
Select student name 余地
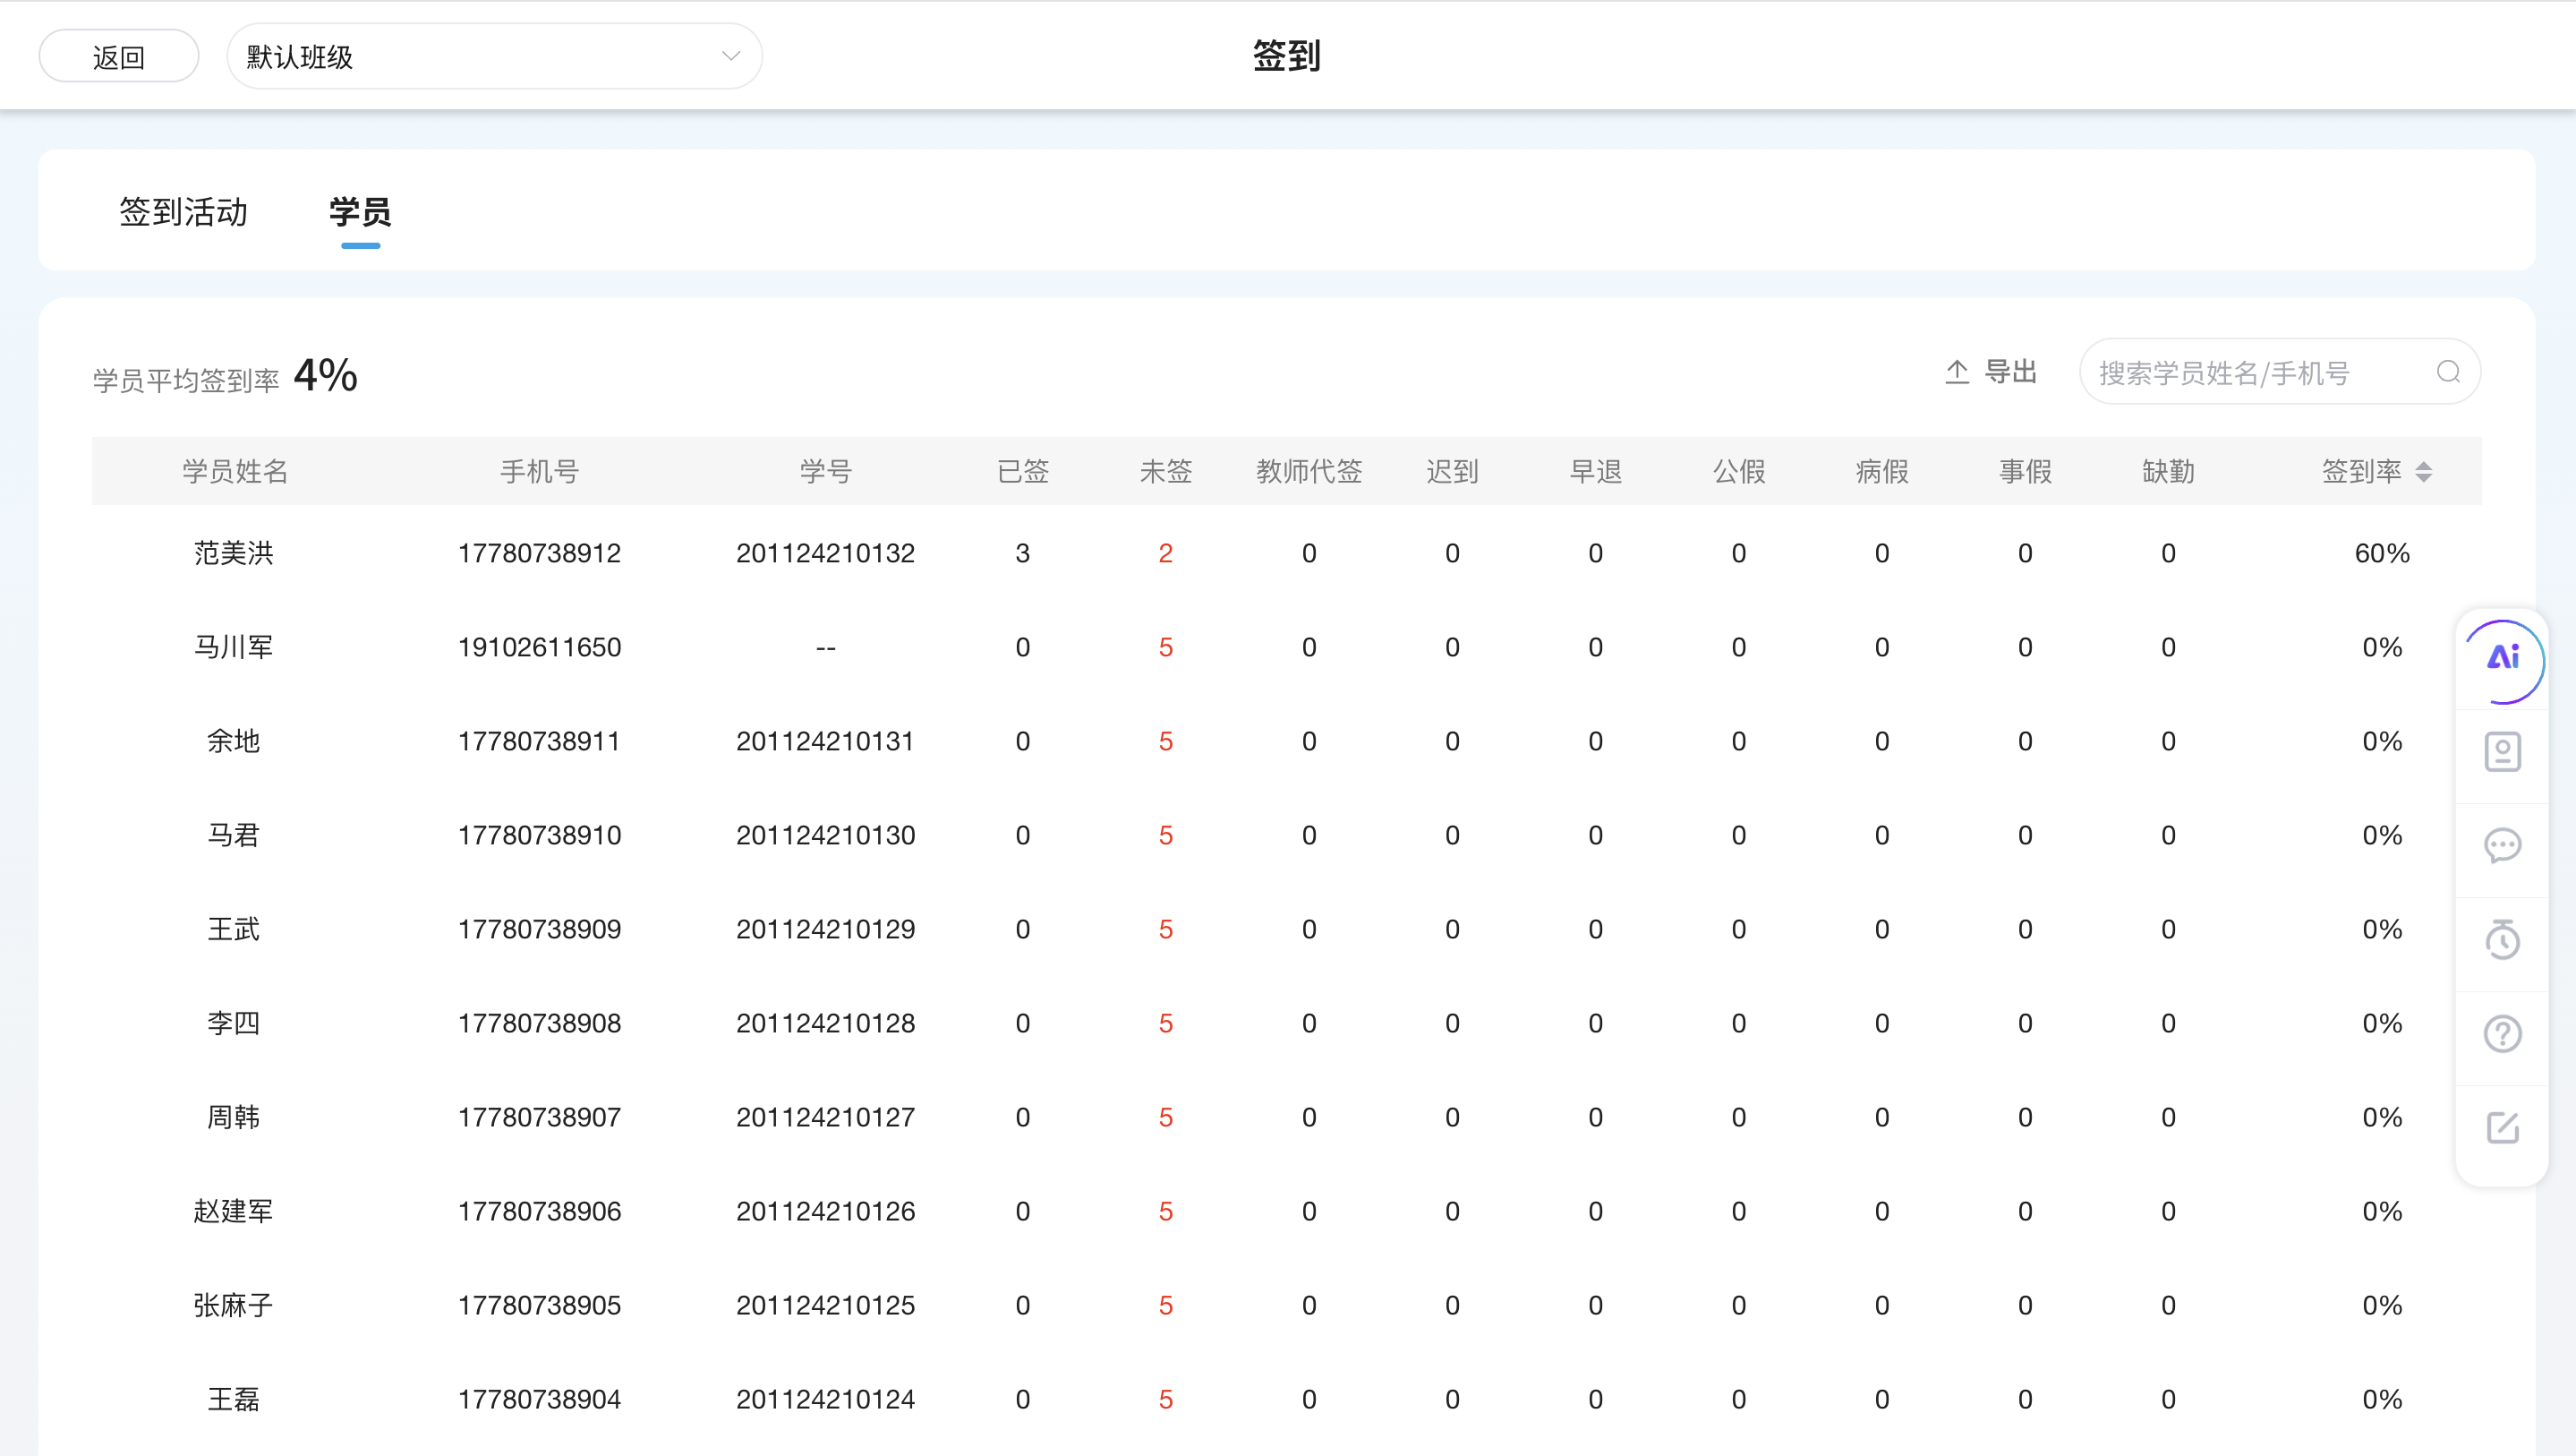point(234,741)
